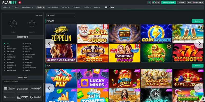Open the Lucky Mines game thumbnail
Screen dimensions: 205x102
[93, 78]
